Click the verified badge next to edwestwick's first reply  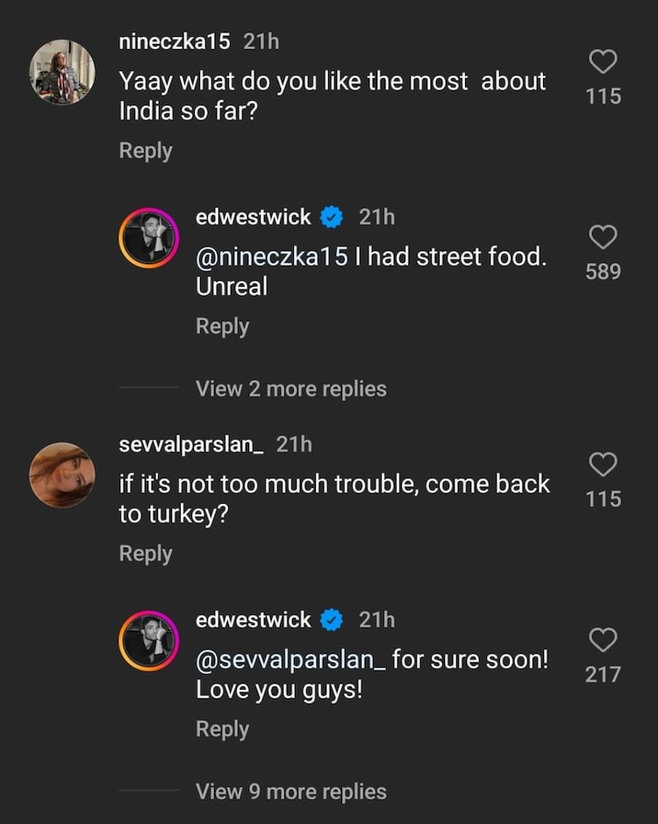331,217
